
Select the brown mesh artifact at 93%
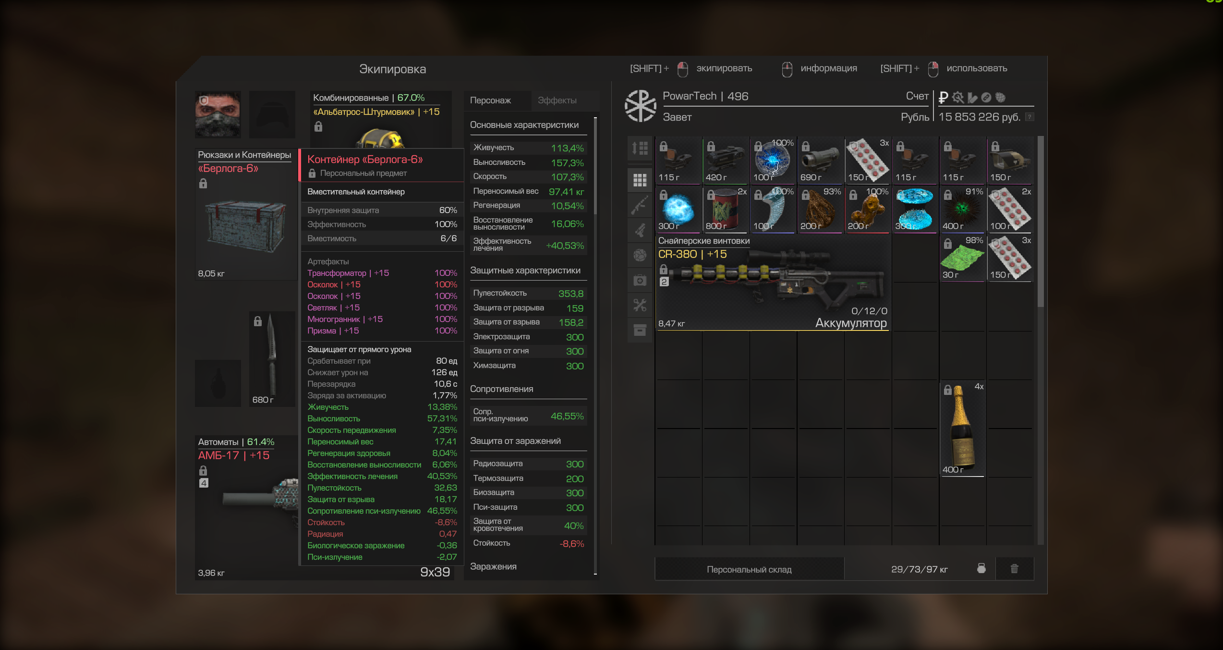[x=820, y=209]
